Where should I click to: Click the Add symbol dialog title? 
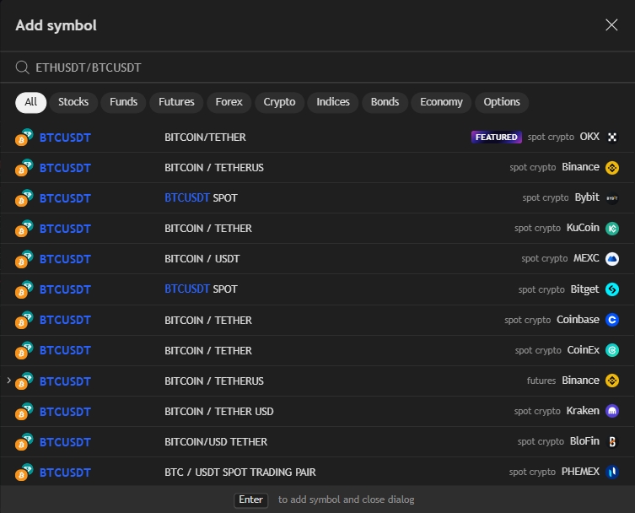pyautogui.click(x=57, y=25)
